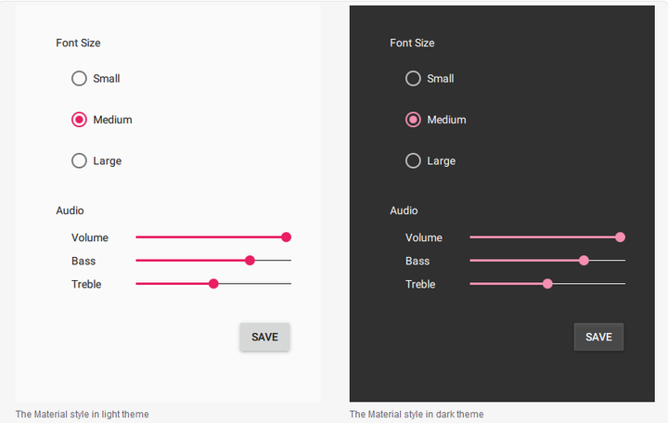Screen dimensions: 668x423
Task: Click Volume slider handle in light theme
Action: coord(287,237)
